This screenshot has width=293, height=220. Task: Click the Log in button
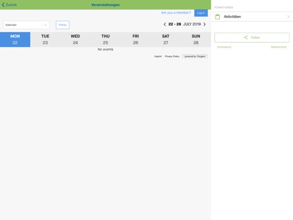tap(201, 13)
